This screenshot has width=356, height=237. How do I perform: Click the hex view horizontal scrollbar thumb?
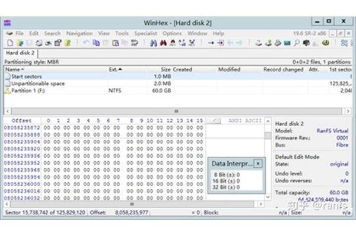point(132,204)
